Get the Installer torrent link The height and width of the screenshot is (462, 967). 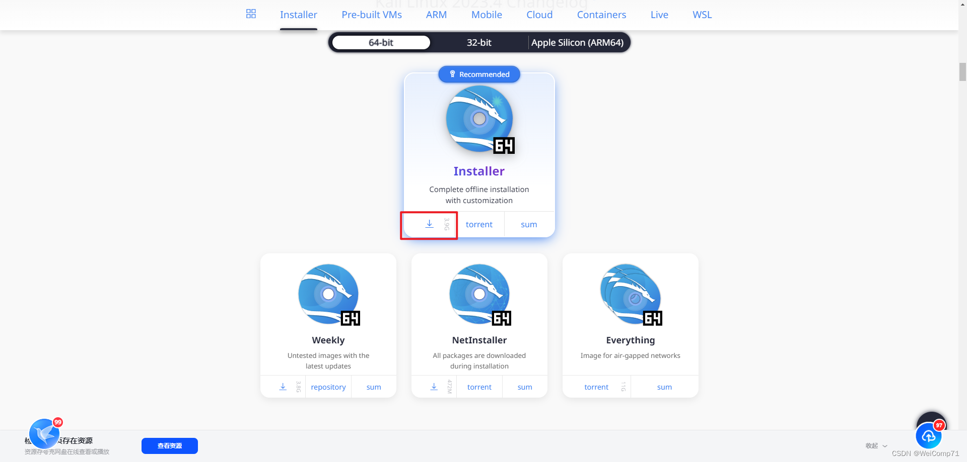(479, 224)
